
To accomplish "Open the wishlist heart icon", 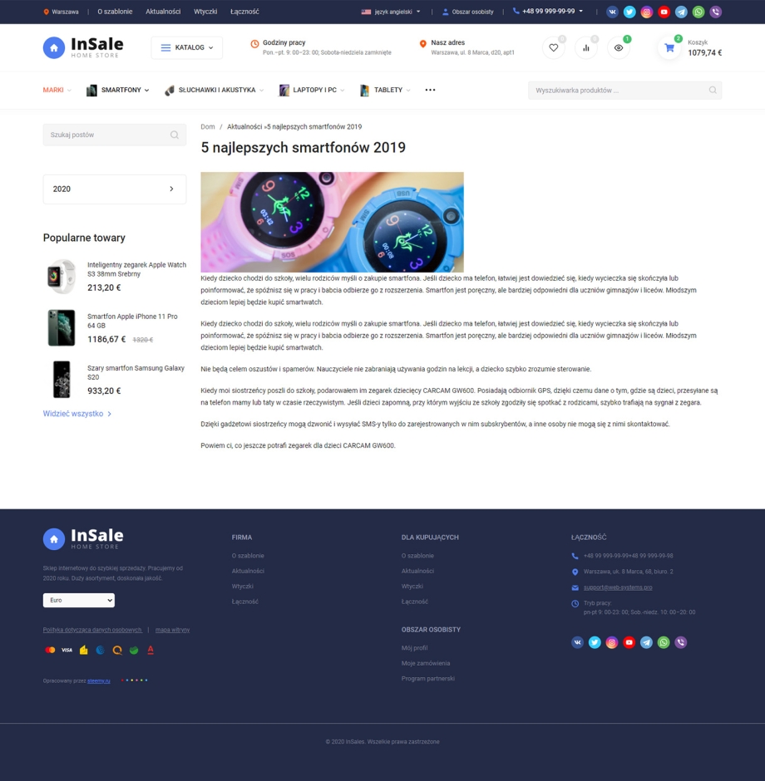I will point(554,48).
